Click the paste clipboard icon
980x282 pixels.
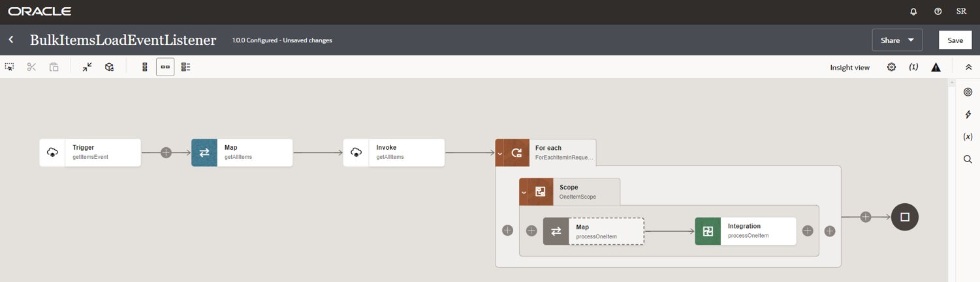(x=54, y=67)
